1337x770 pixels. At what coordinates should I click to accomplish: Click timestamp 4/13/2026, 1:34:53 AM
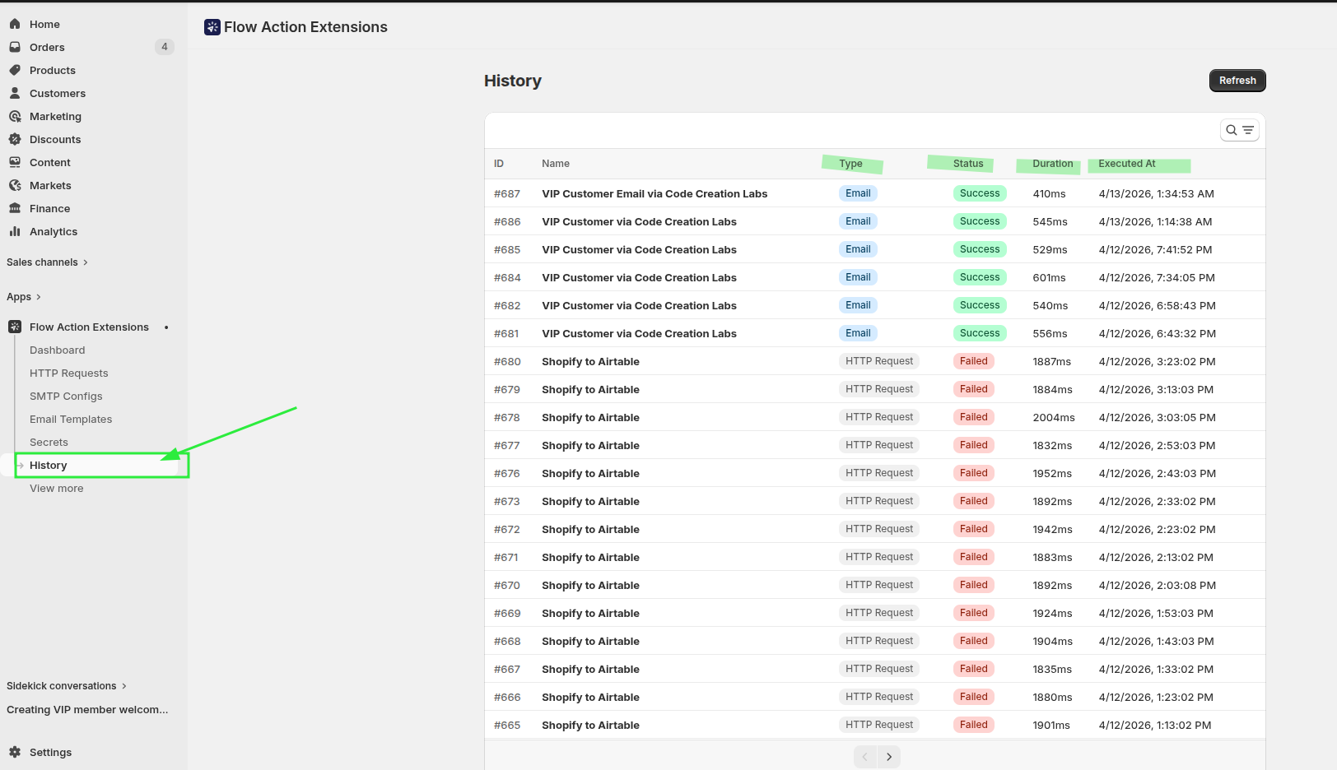click(x=1156, y=193)
